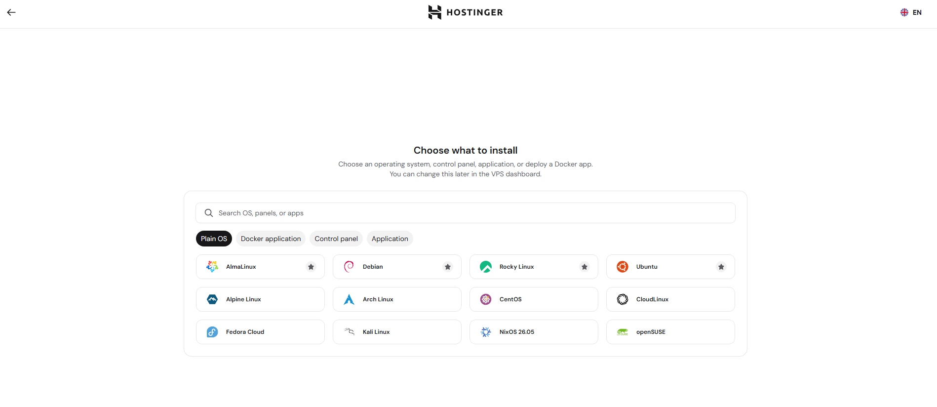This screenshot has width=937, height=407.
Task: Open the EN language selector
Action: (x=911, y=12)
